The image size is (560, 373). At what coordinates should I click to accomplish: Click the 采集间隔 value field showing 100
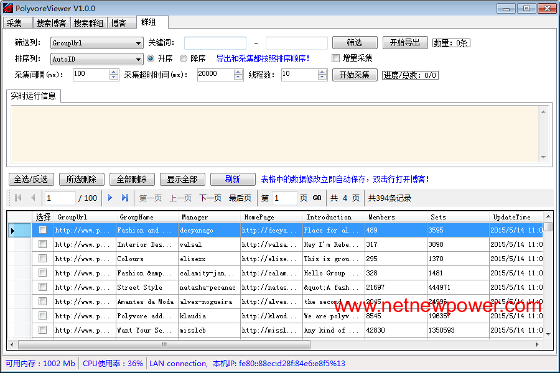pos(91,75)
